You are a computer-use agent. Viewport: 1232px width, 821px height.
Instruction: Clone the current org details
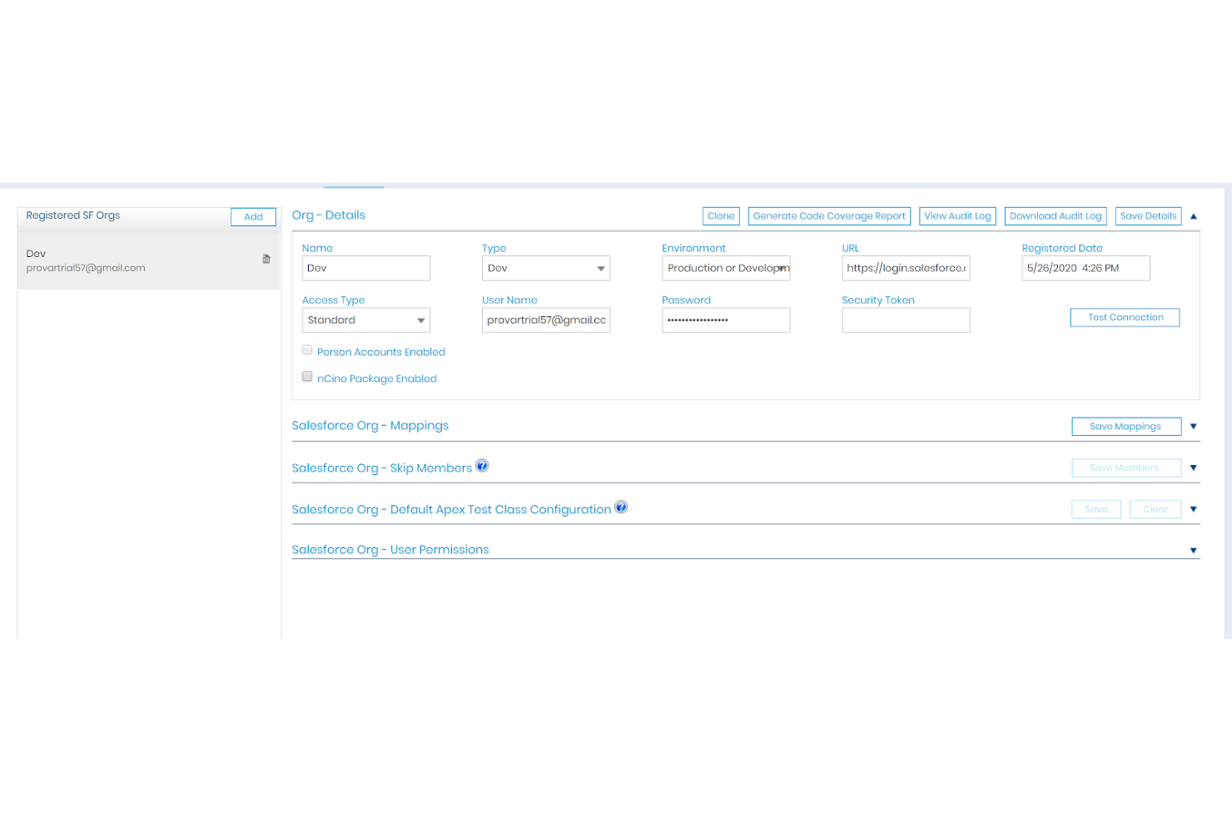720,215
